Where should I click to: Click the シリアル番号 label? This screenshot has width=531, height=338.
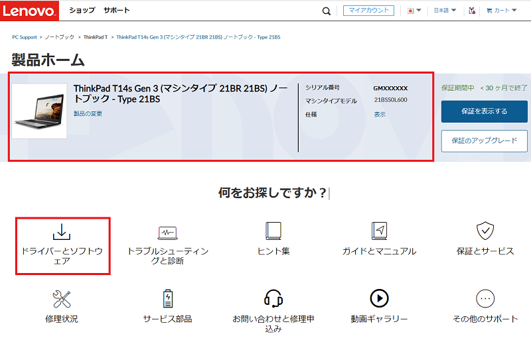point(323,87)
